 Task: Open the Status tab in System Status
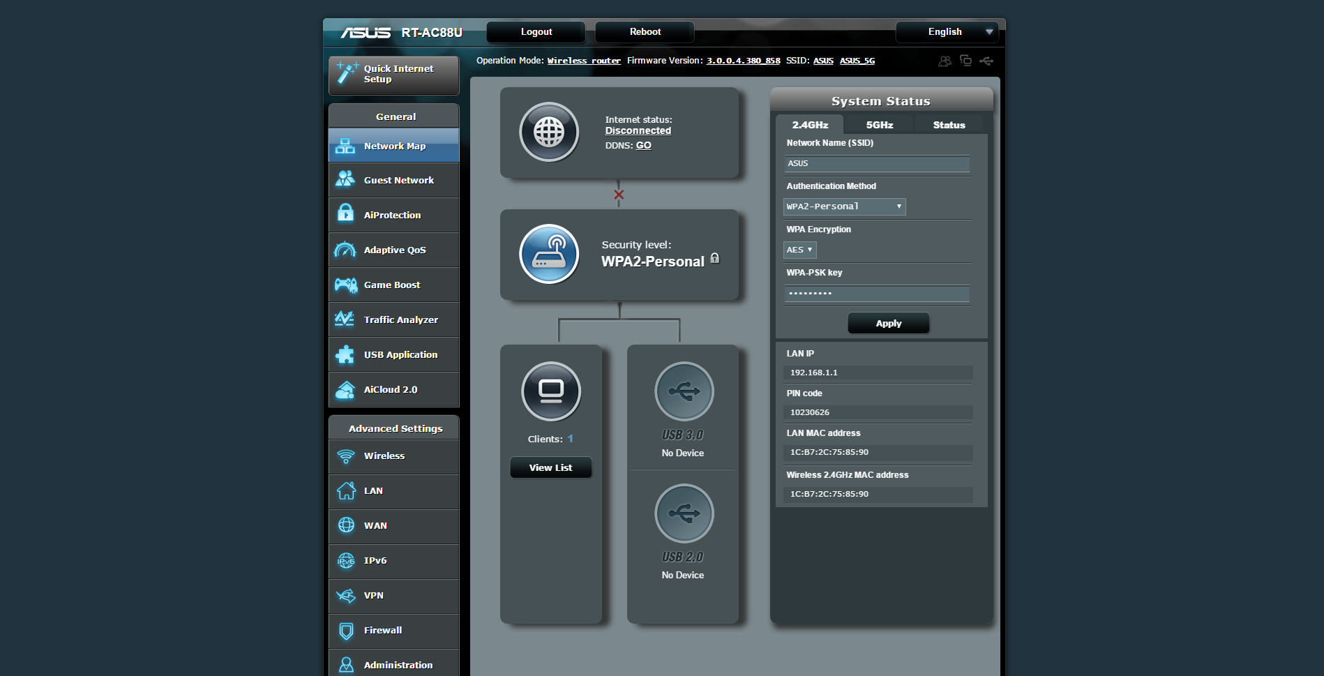[x=949, y=125]
